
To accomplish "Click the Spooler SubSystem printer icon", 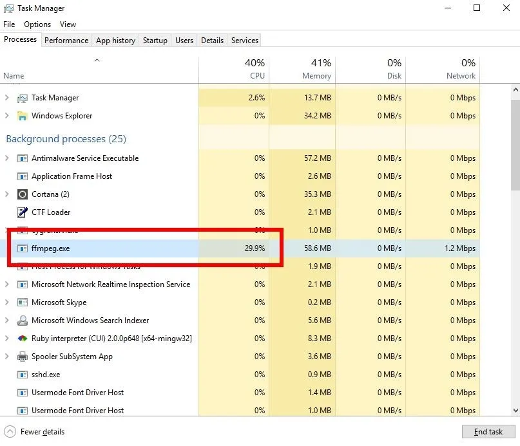I will [22, 357].
